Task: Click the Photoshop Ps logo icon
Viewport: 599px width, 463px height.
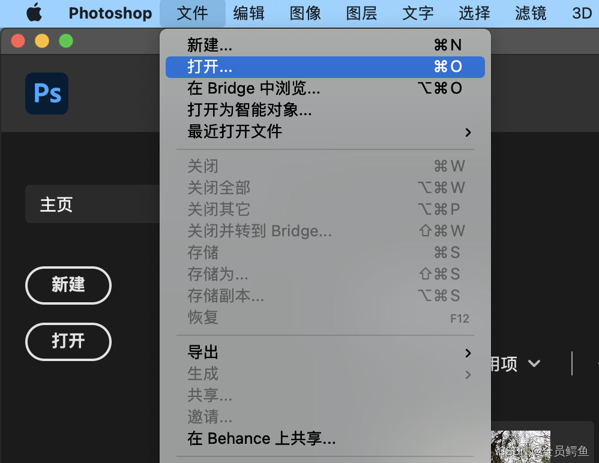Action: [x=47, y=94]
